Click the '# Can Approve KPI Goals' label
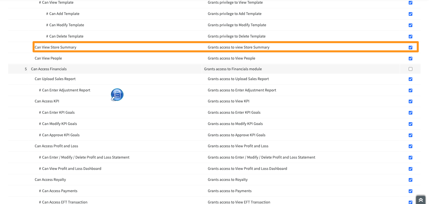This screenshot has width=429, height=204. (59, 135)
